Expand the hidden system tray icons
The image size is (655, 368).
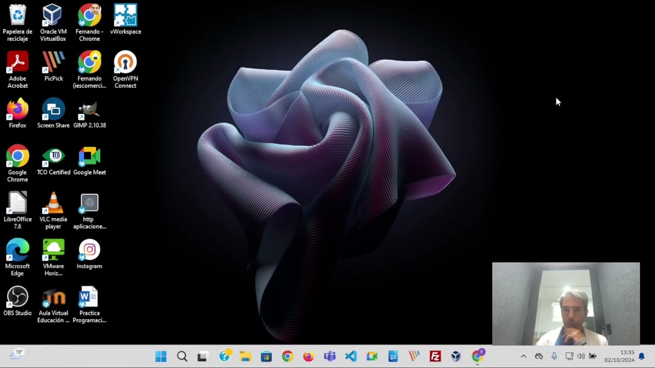(x=523, y=356)
